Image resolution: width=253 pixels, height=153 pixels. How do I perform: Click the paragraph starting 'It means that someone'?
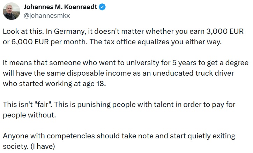126,73
